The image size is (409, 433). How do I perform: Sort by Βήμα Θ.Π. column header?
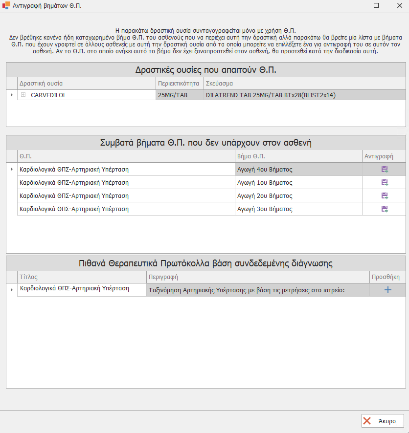tap(298, 156)
